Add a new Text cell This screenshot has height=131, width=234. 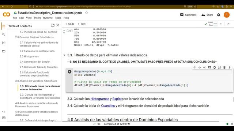point(82,24)
